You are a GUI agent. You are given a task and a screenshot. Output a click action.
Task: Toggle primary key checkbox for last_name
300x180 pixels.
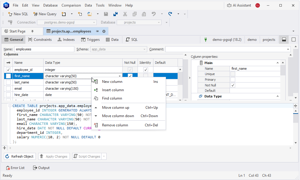click(x=8, y=82)
